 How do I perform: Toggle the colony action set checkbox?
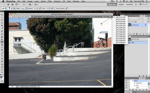coord(126,81)
